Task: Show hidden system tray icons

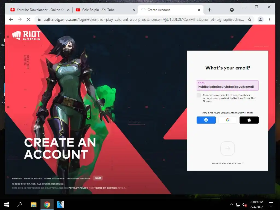Action: pyautogui.click(x=231, y=205)
